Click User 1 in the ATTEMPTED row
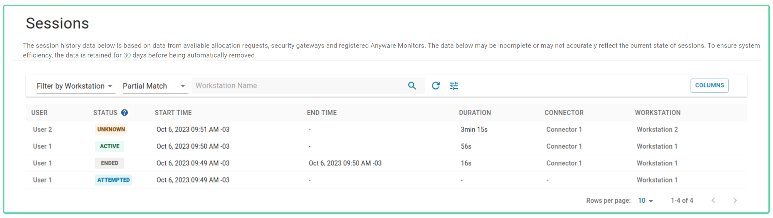The width and height of the screenshot is (773, 218). point(42,180)
